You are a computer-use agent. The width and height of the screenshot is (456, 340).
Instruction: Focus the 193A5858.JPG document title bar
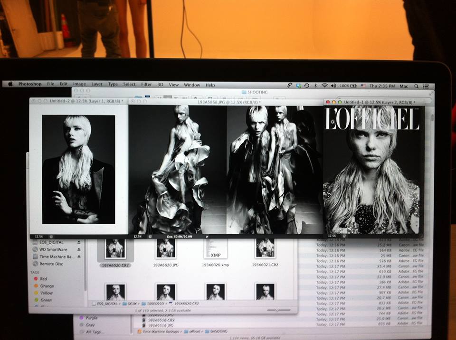click(226, 102)
